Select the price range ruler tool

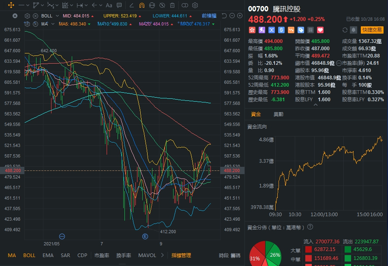(x=80, y=5)
